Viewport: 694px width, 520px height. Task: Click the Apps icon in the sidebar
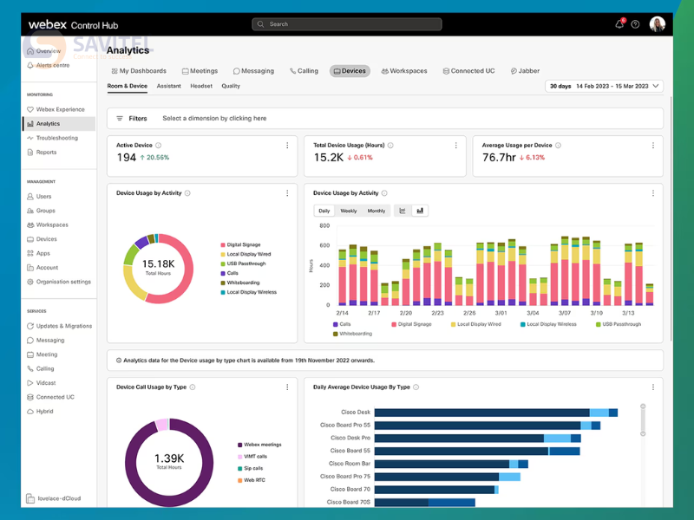pos(30,253)
